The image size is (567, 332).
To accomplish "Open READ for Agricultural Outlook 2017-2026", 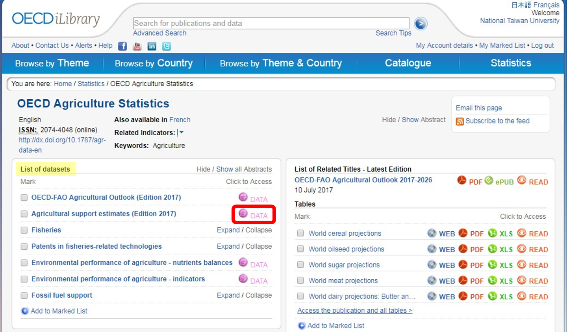I will coord(533,181).
